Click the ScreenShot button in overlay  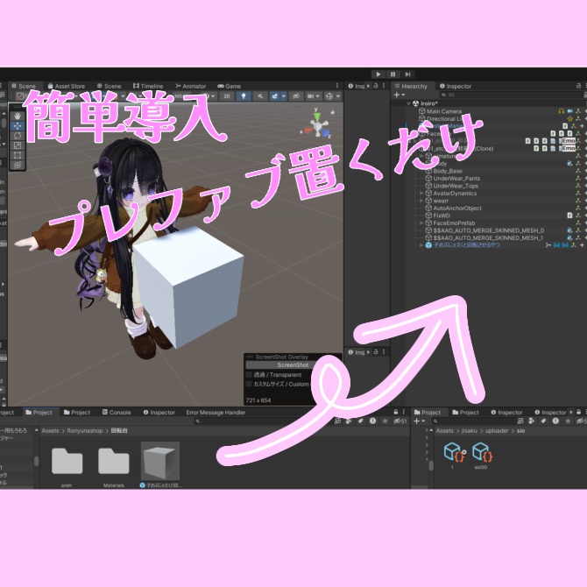pyautogui.click(x=293, y=365)
